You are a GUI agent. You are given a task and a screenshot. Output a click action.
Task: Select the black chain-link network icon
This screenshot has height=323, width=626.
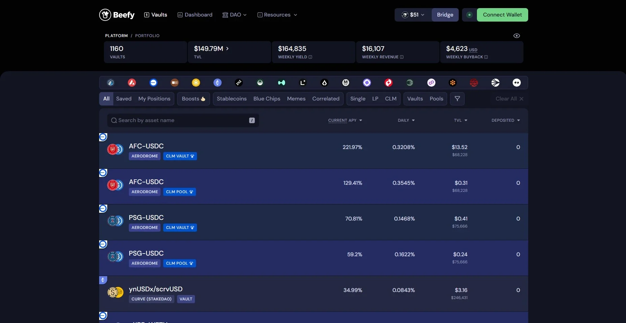239,83
